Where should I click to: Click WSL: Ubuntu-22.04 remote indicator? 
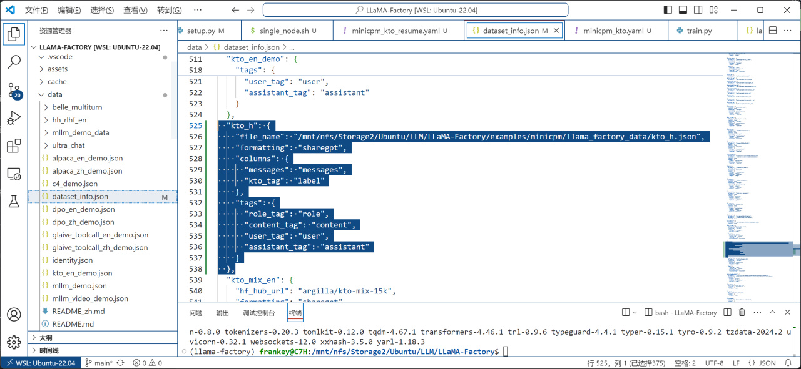click(x=41, y=363)
